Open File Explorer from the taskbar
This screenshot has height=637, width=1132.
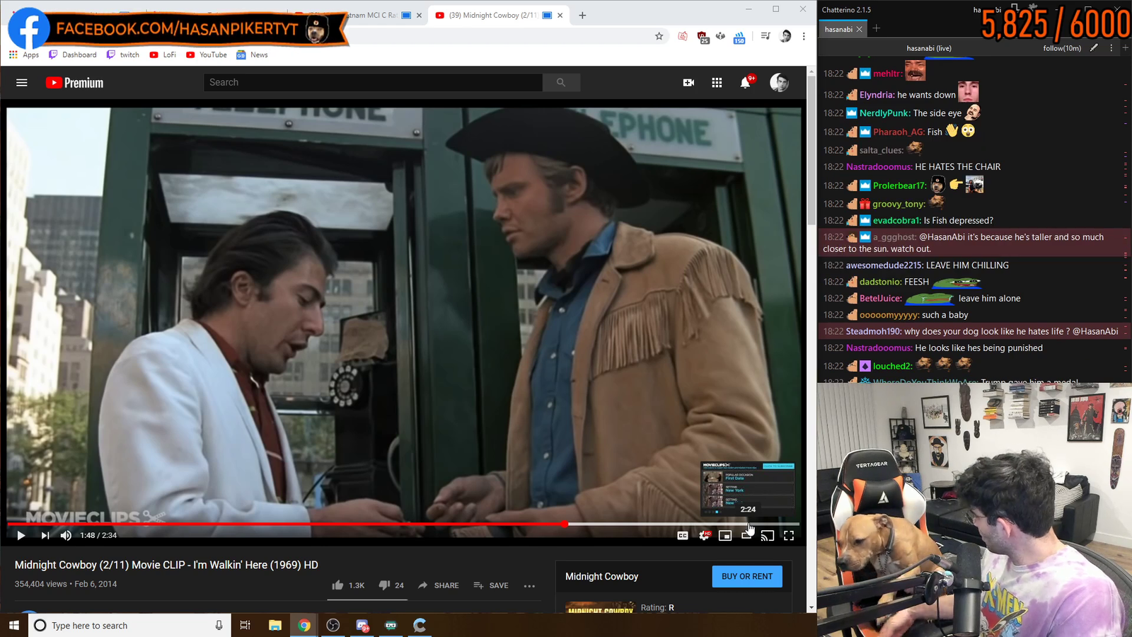(x=275, y=626)
